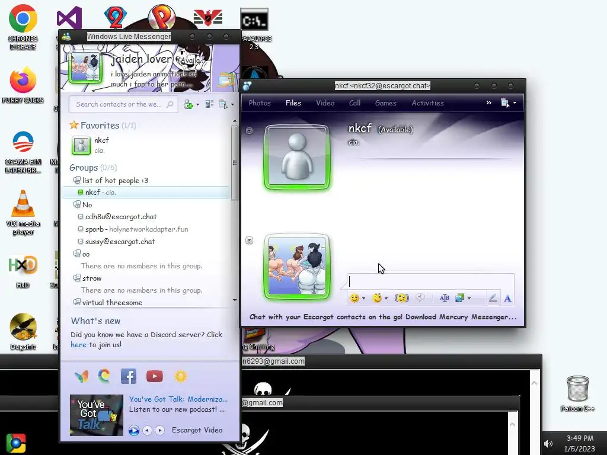Click the magnifier icon in contact search
Screen dimensions: 607x455
tap(170, 104)
